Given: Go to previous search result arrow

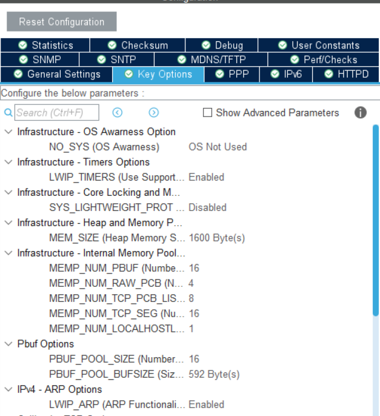Looking at the screenshot, I should [x=117, y=113].
